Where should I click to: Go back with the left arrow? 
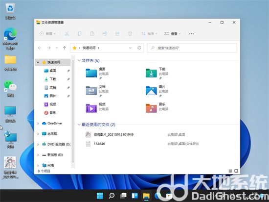pyautogui.click(x=40, y=48)
